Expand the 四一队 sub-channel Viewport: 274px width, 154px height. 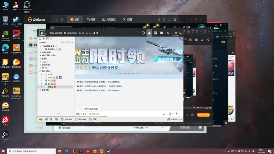40,68
